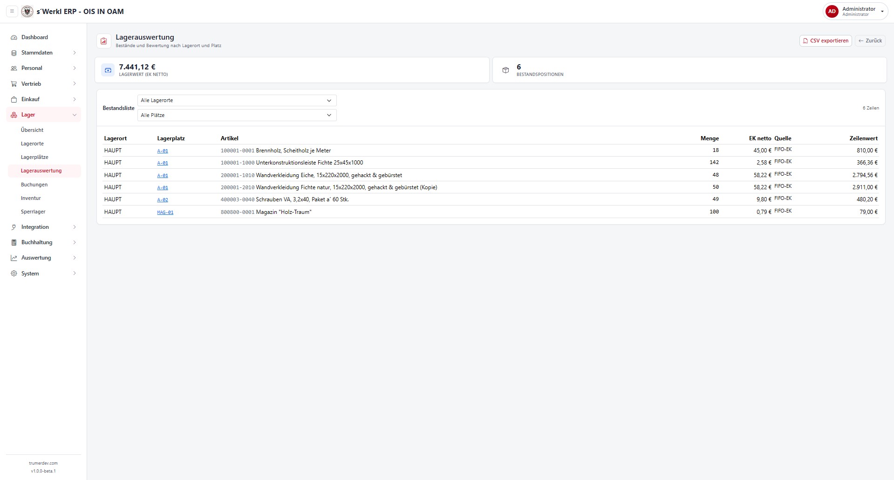This screenshot has width=894, height=480.
Task: Click the 2.911,00 € Zeilenwert value
Action: (865, 187)
